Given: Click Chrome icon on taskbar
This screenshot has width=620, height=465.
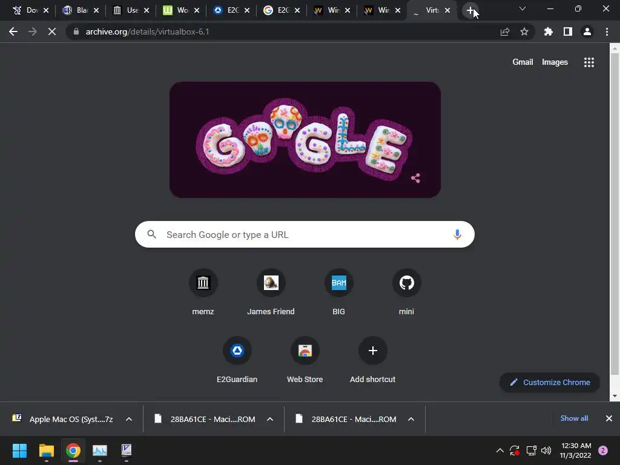Looking at the screenshot, I should pos(73,450).
